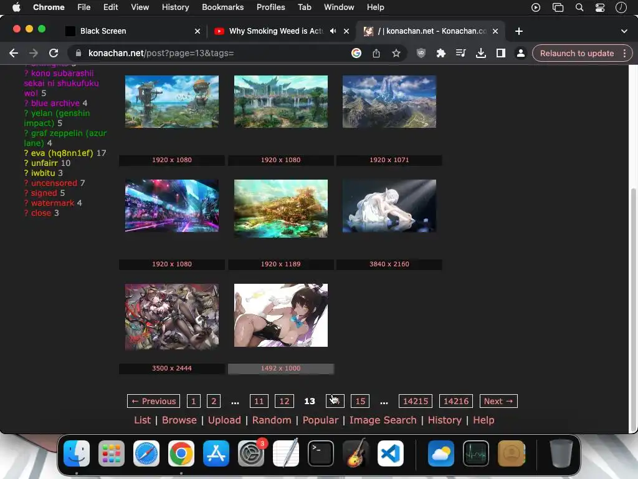This screenshot has width=638, height=479.
Task: Jump to page 15
Action: click(x=360, y=401)
